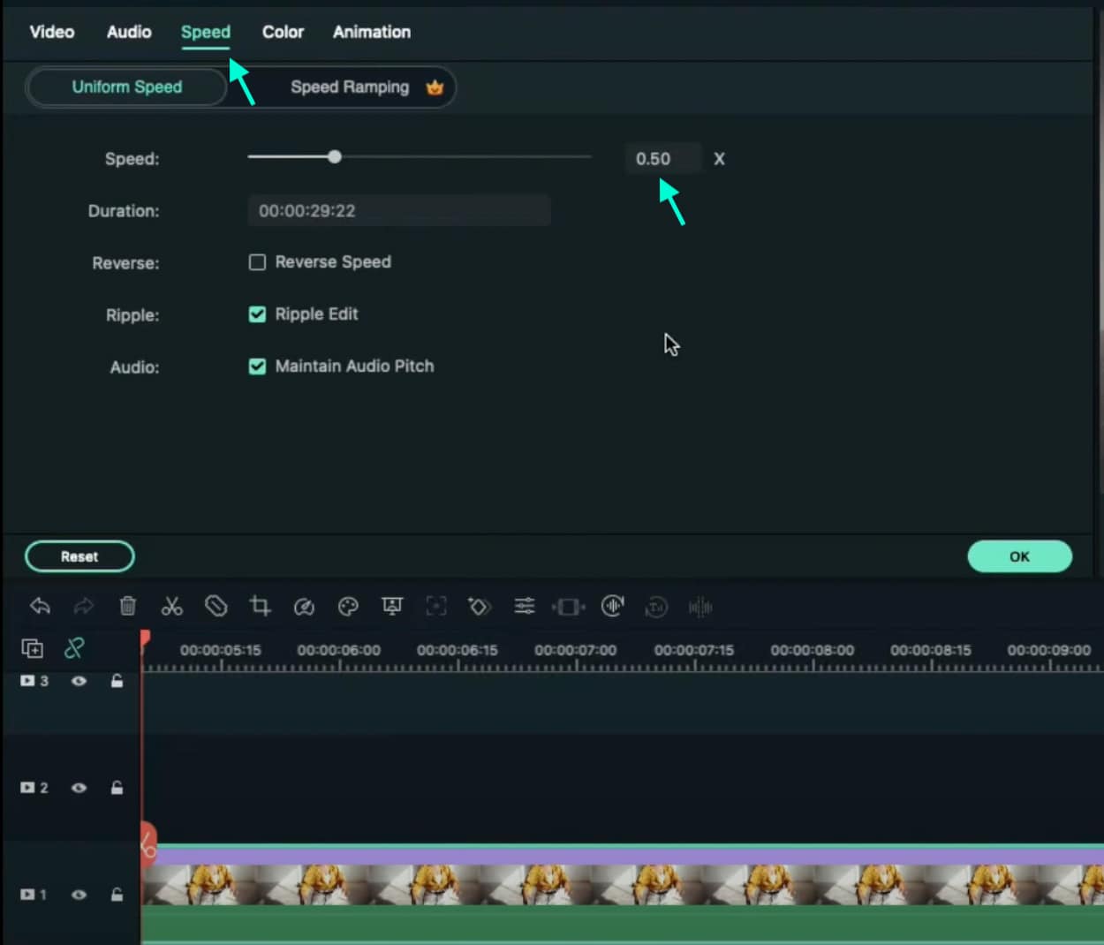The image size is (1104, 945).
Task: Click the zoom-to-fit timeline icon
Action: (568, 607)
